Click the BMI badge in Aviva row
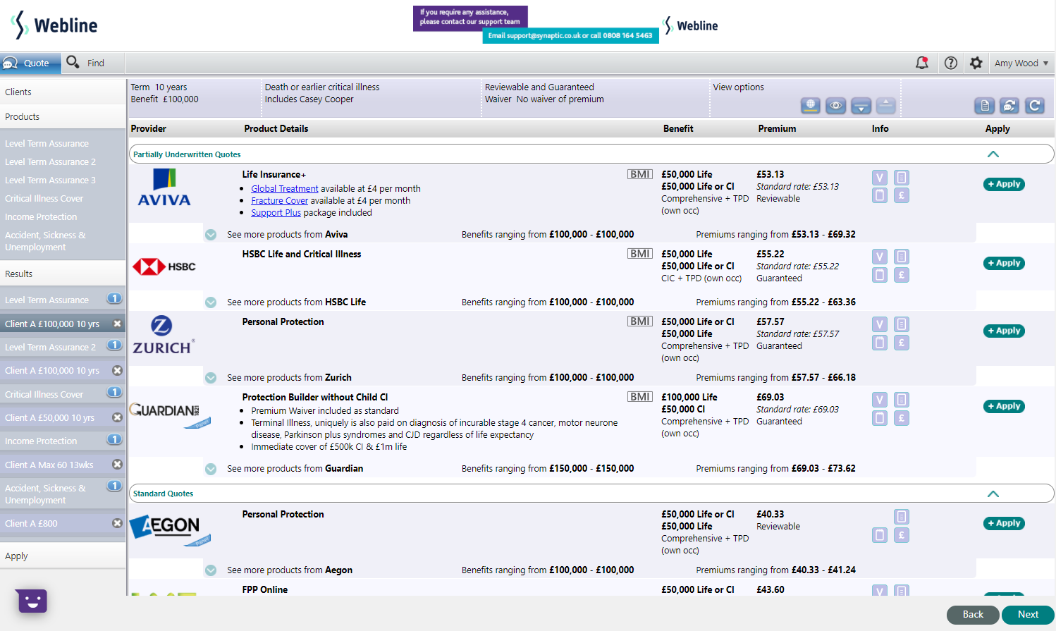The image size is (1056, 631). 640,174
